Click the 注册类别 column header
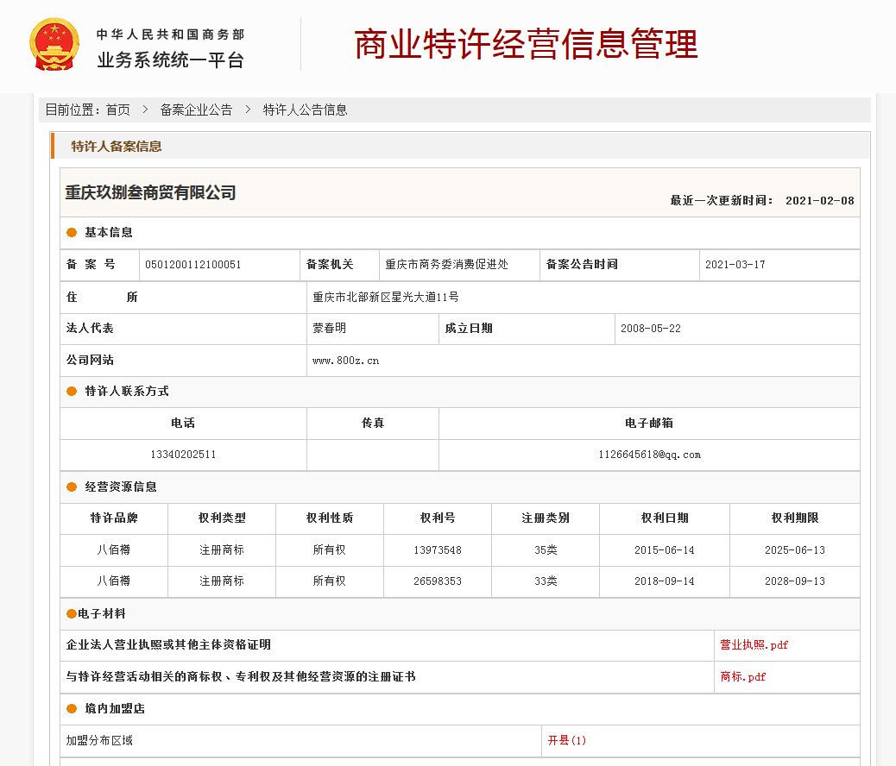This screenshot has width=896, height=766. pyautogui.click(x=546, y=518)
